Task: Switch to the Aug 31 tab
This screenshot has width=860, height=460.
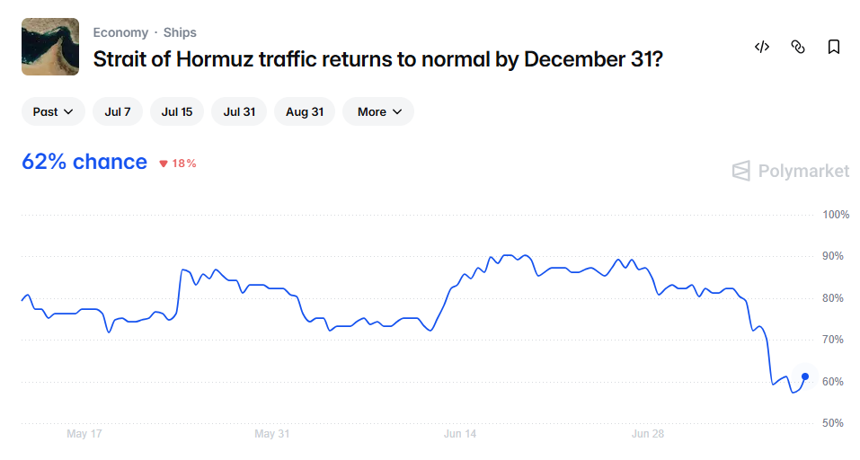Action: point(305,111)
